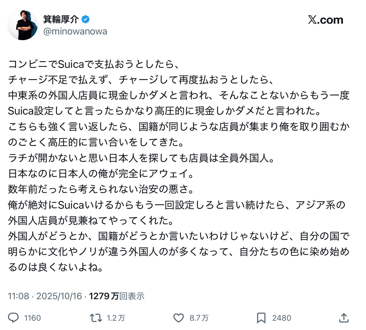Click the first line mentioning コンビニでSuica
Image resolution: width=366 pixels, height=330 pixels.
click(93, 64)
